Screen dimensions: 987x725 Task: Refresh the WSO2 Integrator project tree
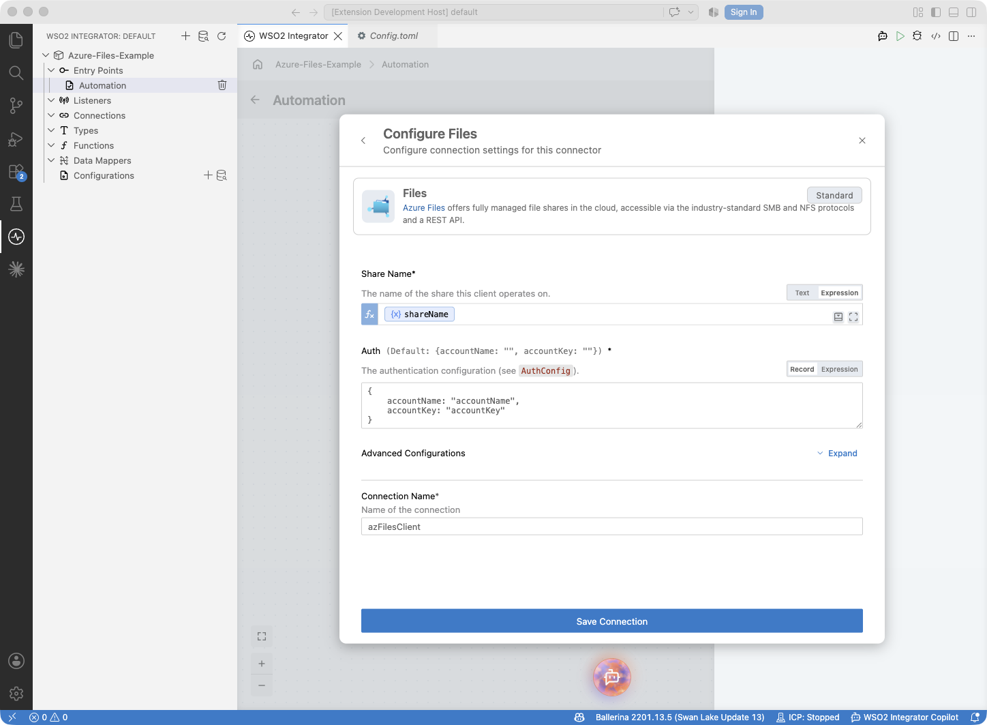click(x=222, y=36)
